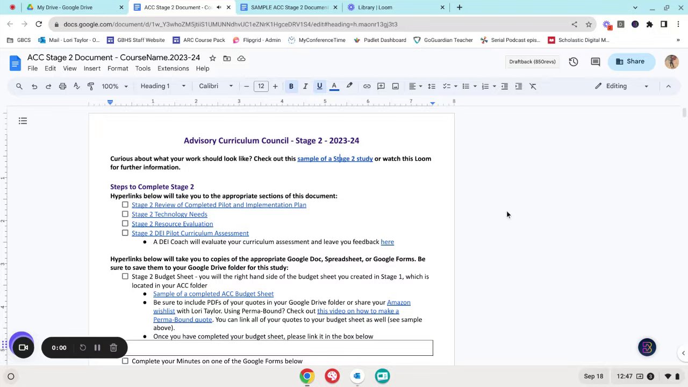Collapse the menus with the chevron
The height and width of the screenshot is (387, 688).
(x=668, y=86)
